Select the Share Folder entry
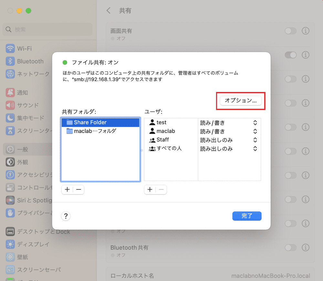Image resolution: width=323 pixels, height=281 pixels. pyautogui.click(x=100, y=122)
